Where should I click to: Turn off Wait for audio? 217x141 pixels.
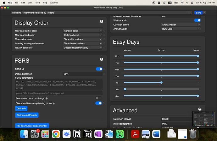point(197,20)
